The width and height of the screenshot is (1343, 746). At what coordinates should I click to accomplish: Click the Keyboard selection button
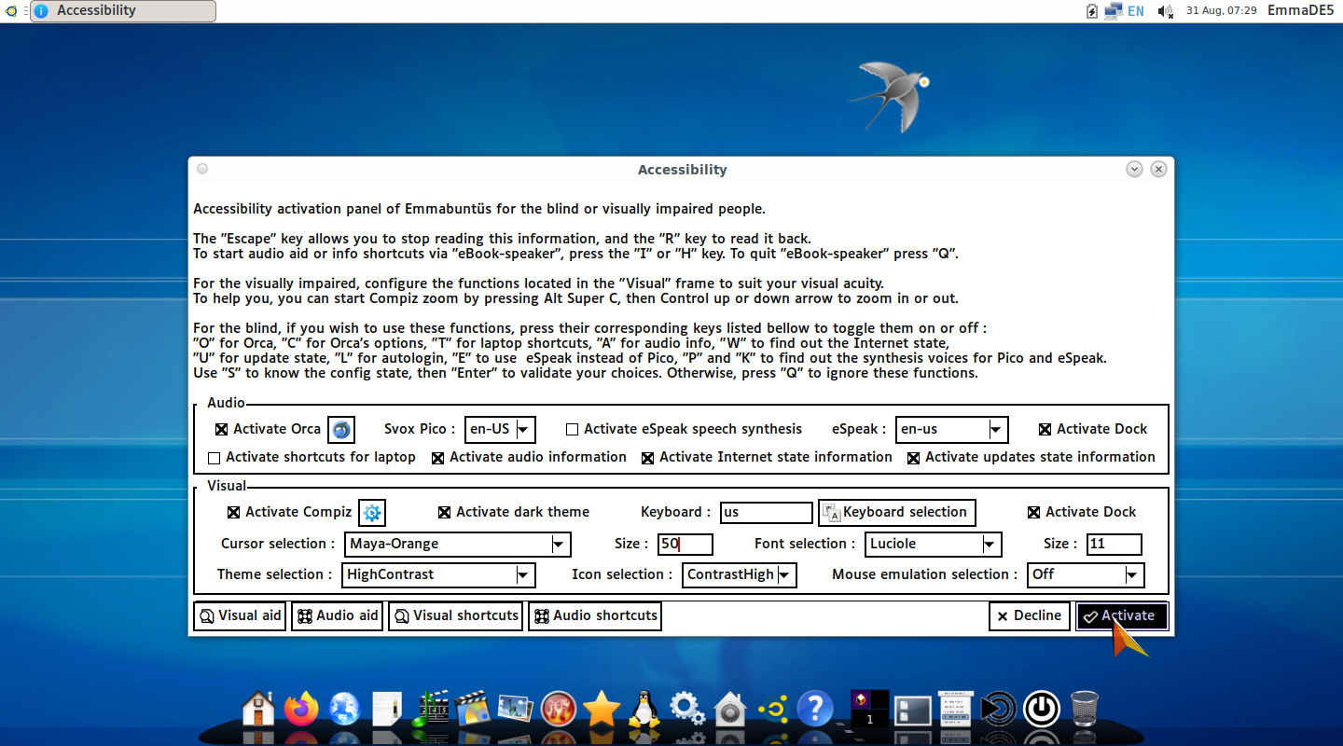(897, 513)
